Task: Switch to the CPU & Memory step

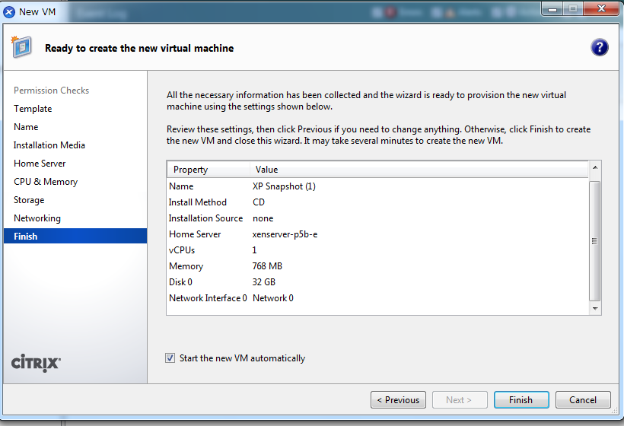Action: (x=46, y=182)
